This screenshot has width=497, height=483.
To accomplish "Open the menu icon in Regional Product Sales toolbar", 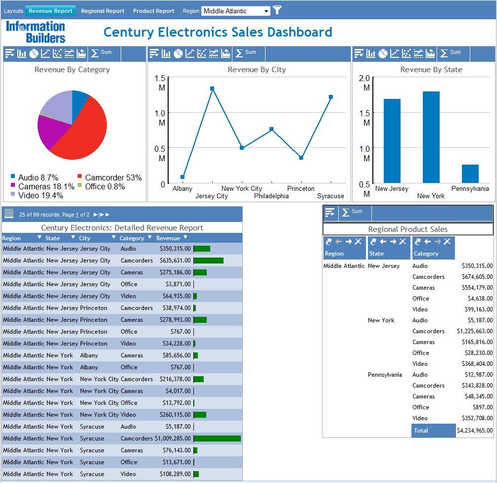I will coord(330,212).
